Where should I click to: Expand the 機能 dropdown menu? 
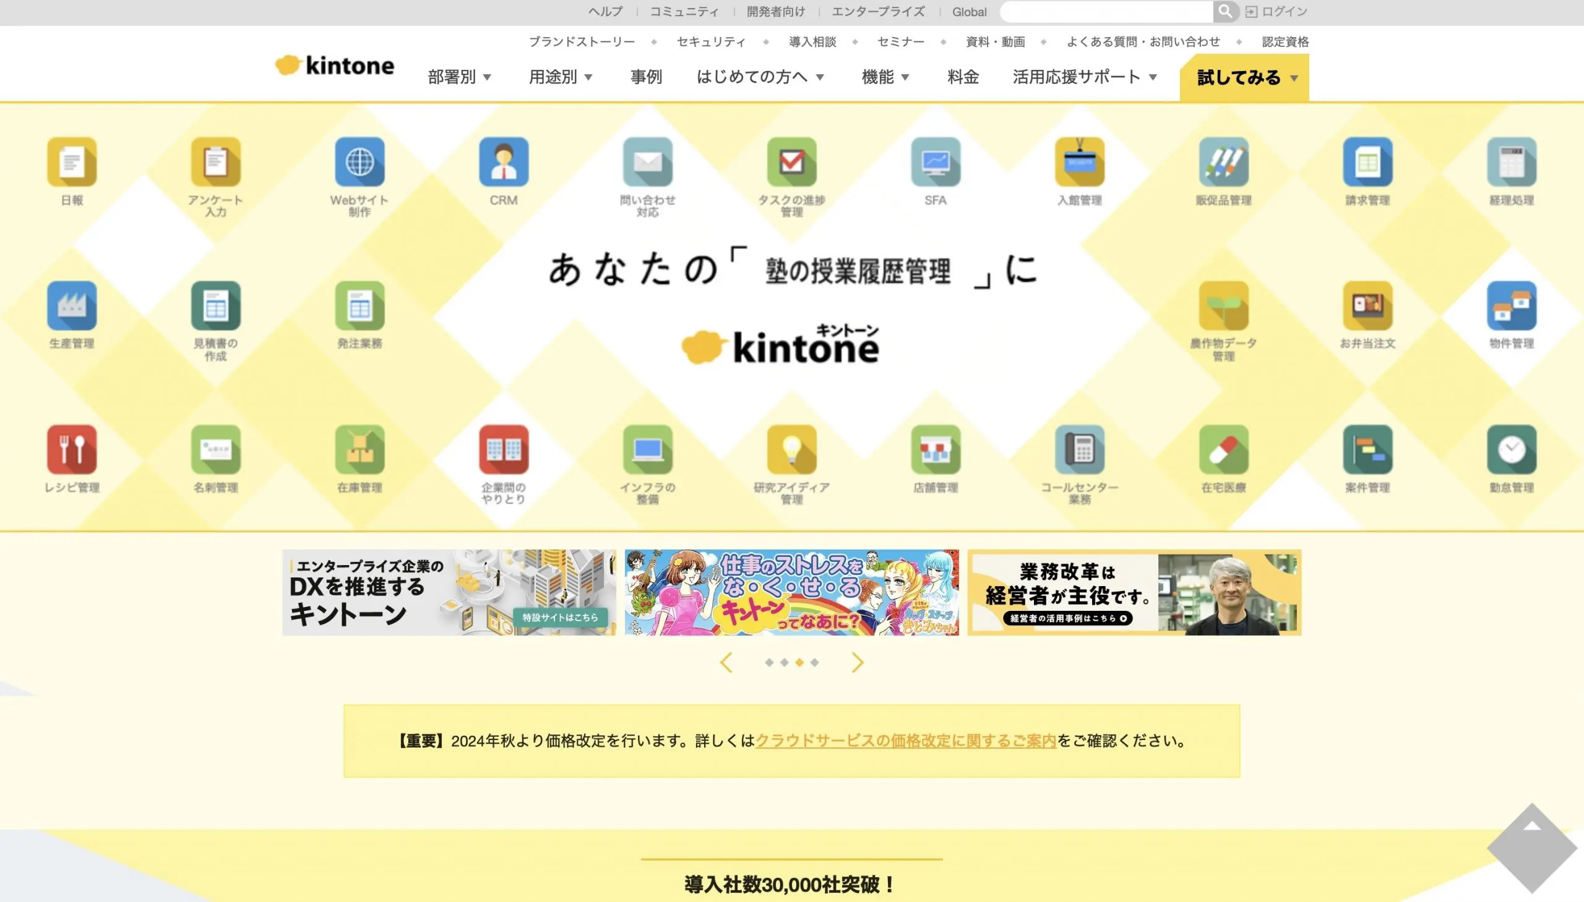(x=885, y=77)
